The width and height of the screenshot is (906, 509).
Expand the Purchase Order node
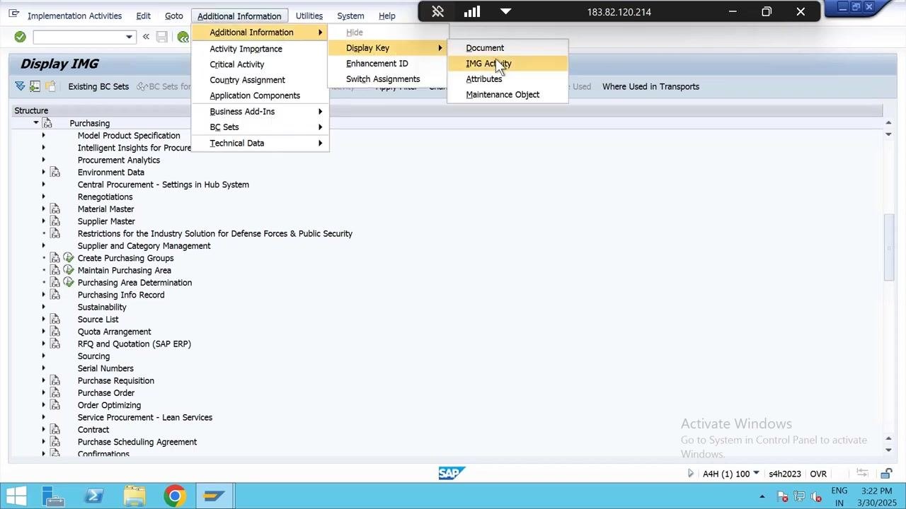(43, 393)
